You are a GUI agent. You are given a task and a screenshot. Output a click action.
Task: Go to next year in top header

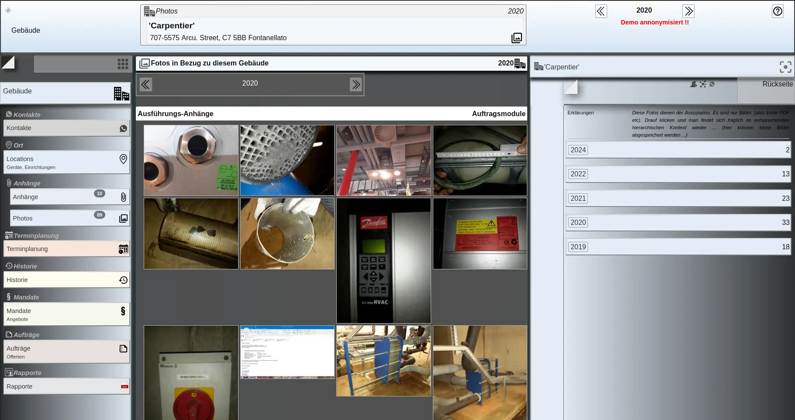click(688, 11)
